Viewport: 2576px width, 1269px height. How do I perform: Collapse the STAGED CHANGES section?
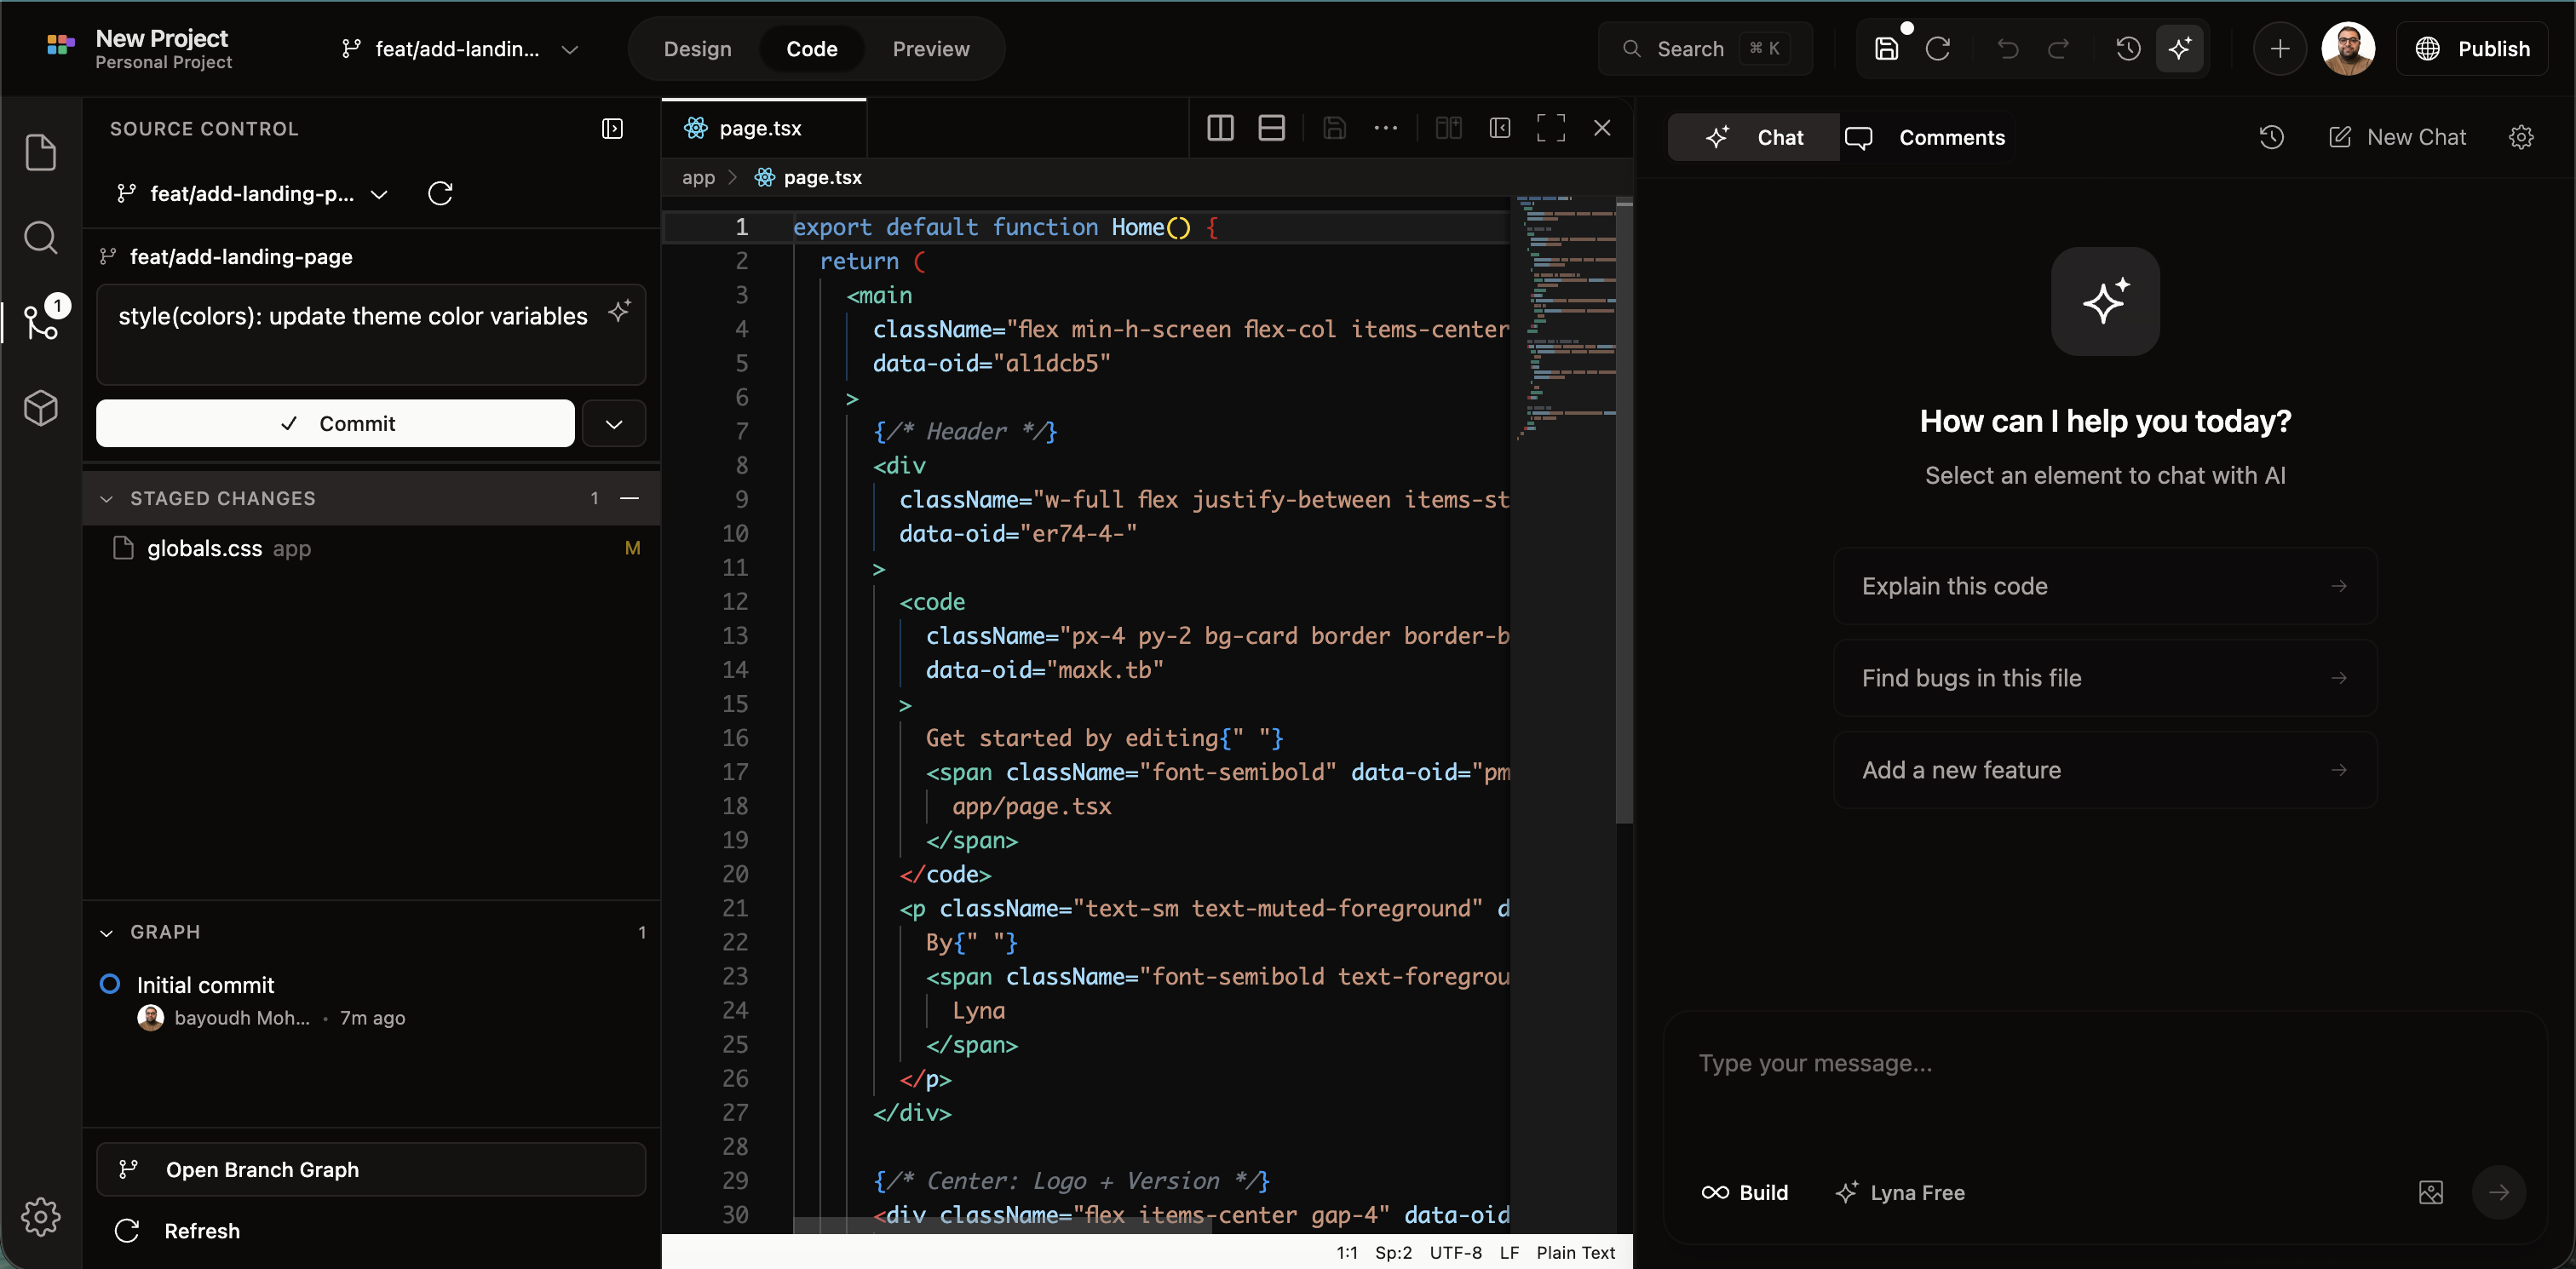107,498
